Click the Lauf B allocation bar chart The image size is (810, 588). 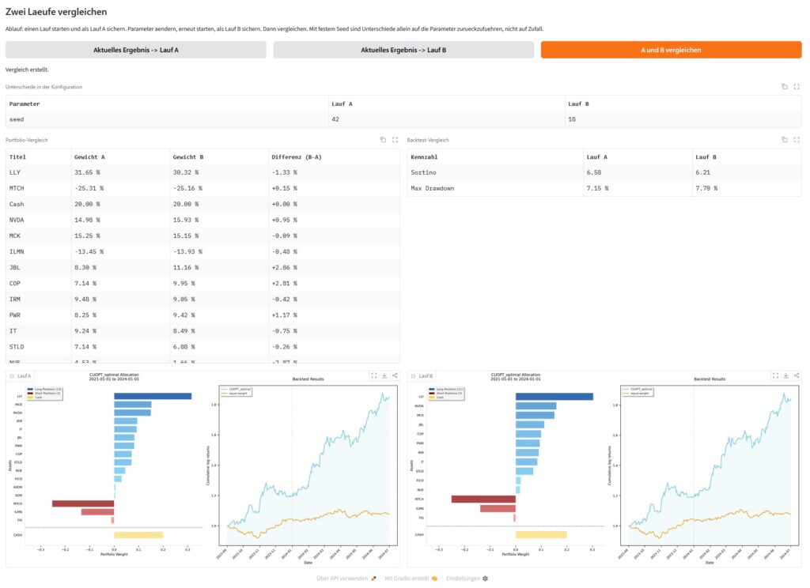515,466
